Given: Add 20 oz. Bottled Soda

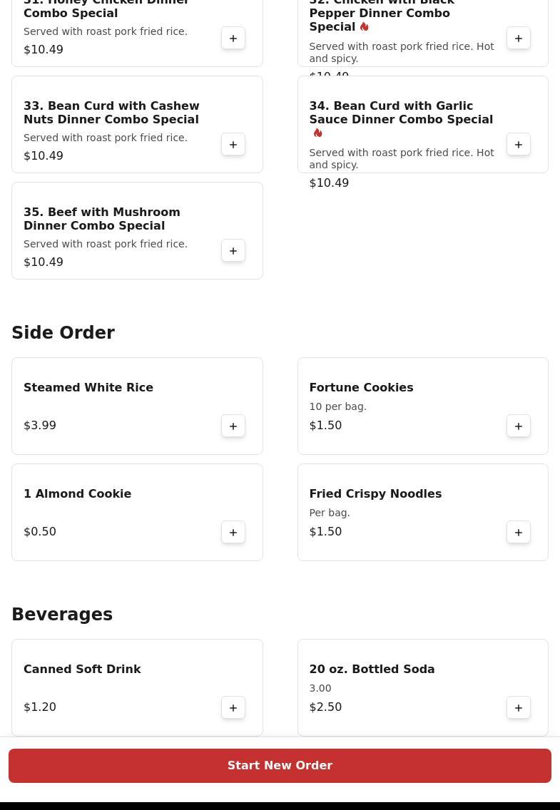Looking at the screenshot, I should pos(519,708).
